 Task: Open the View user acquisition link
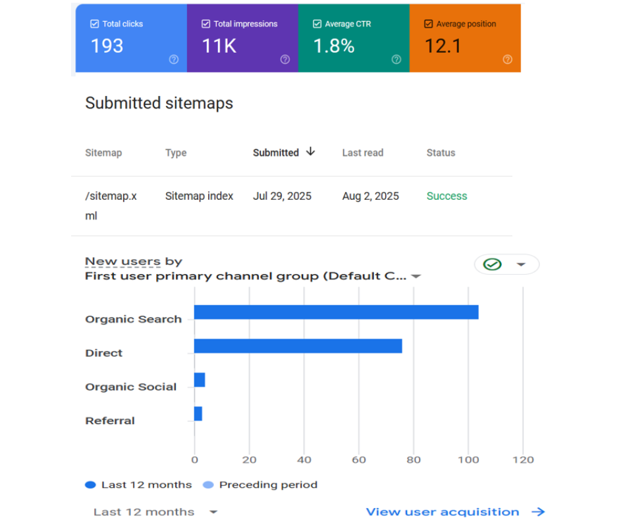tap(443, 511)
